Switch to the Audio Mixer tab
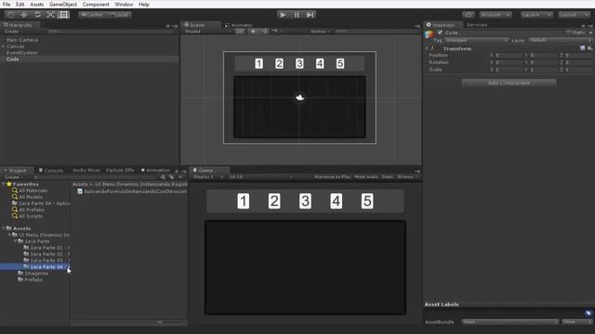This screenshot has width=595, height=334. pos(86,171)
